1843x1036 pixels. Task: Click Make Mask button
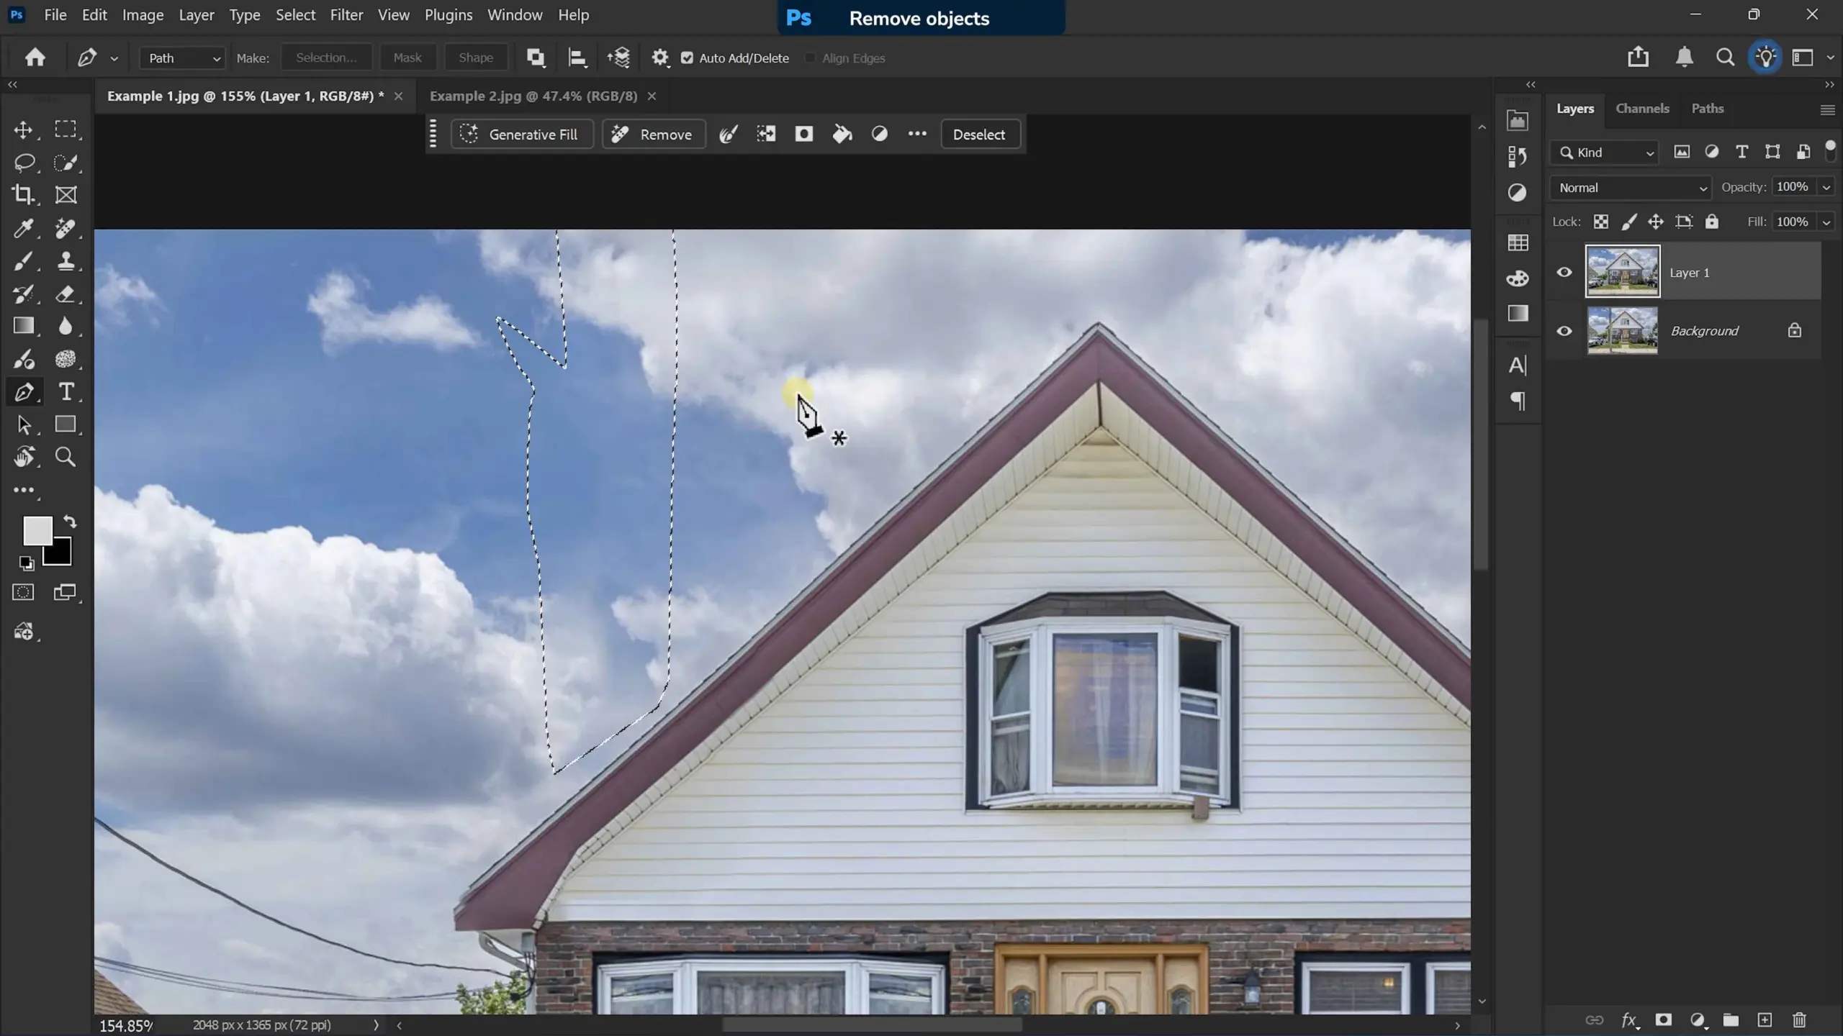click(407, 58)
